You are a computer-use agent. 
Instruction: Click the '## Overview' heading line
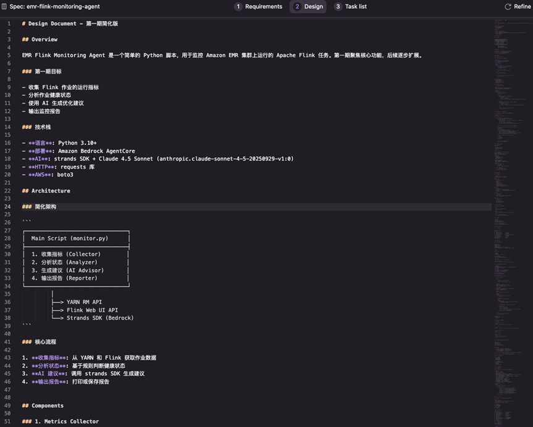coord(40,39)
